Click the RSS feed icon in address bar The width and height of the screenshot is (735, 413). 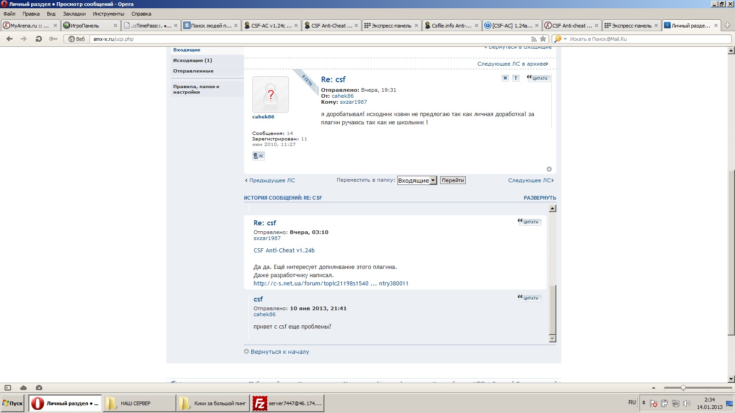click(x=534, y=39)
